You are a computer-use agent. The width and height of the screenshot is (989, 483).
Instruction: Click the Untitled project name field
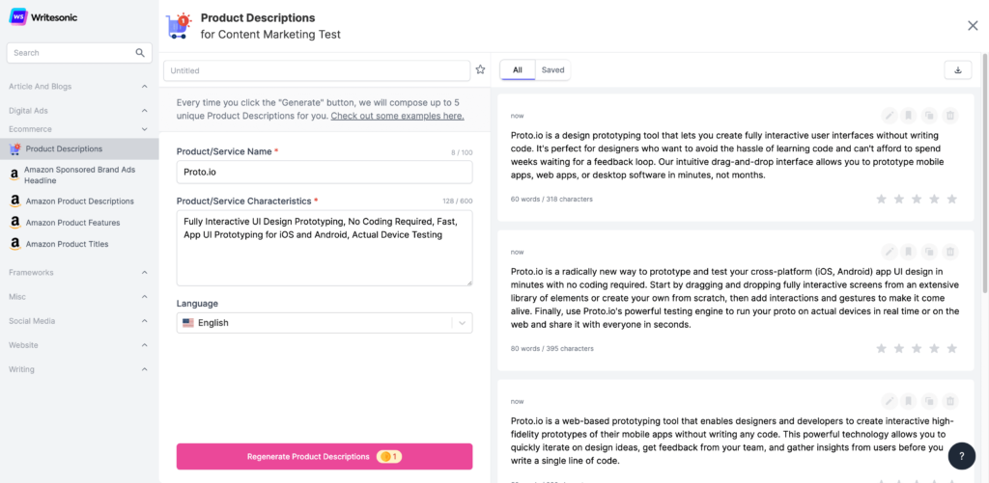pyautogui.click(x=317, y=70)
